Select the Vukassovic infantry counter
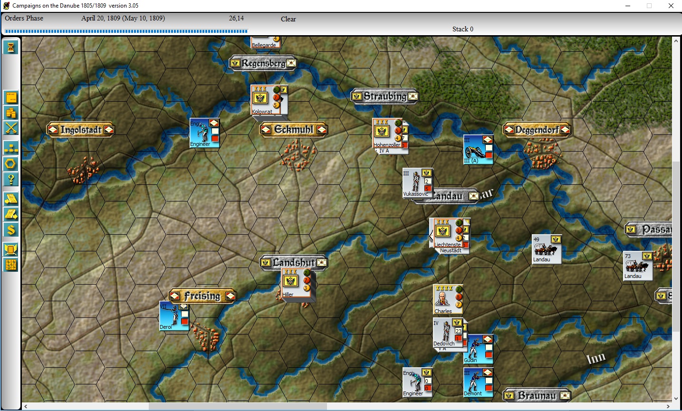The image size is (682, 411). (x=417, y=182)
